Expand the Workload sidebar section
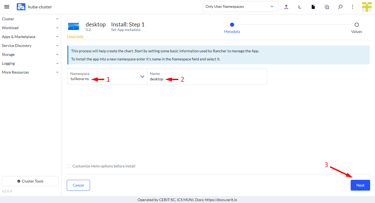The height and width of the screenshot is (203, 375). 30,28
